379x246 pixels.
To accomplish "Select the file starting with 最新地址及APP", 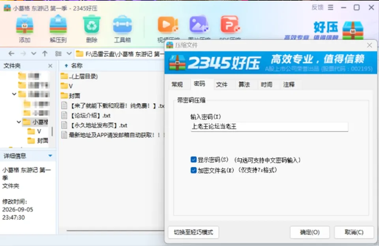I will [113, 135].
